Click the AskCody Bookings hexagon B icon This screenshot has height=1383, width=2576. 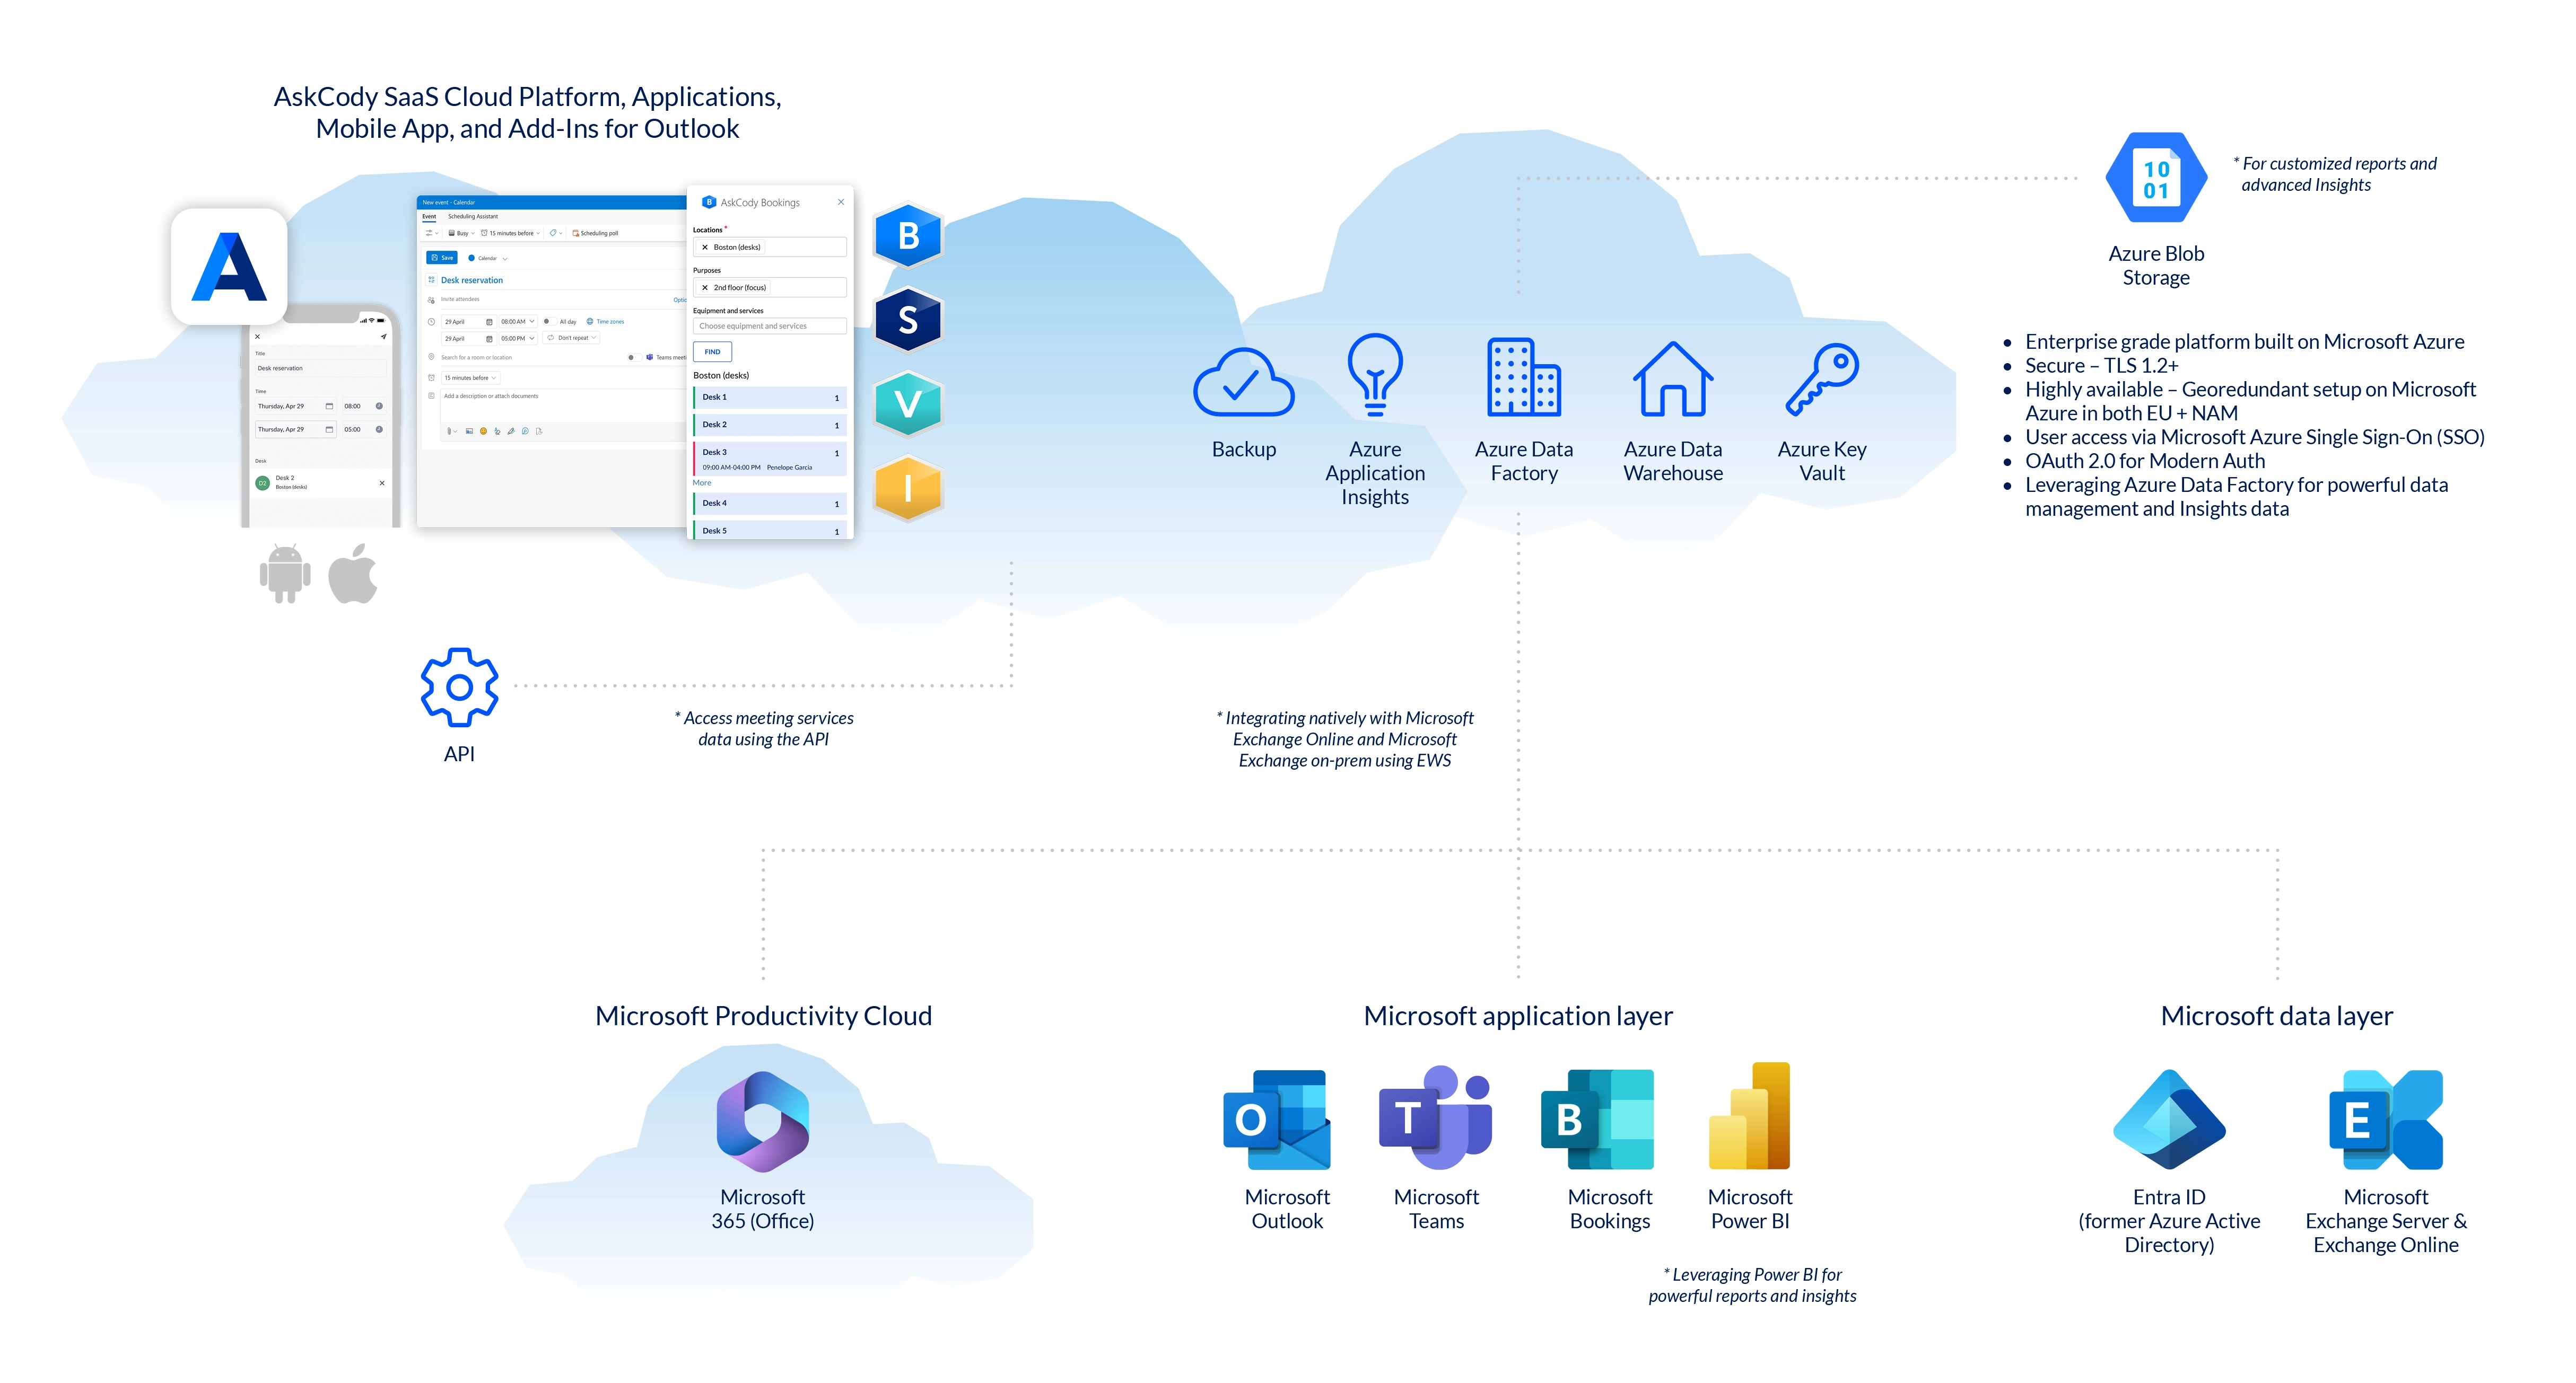[x=907, y=236]
